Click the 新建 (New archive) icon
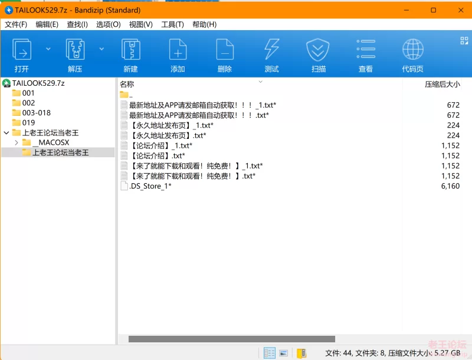The width and height of the screenshot is (472, 360). click(130, 51)
